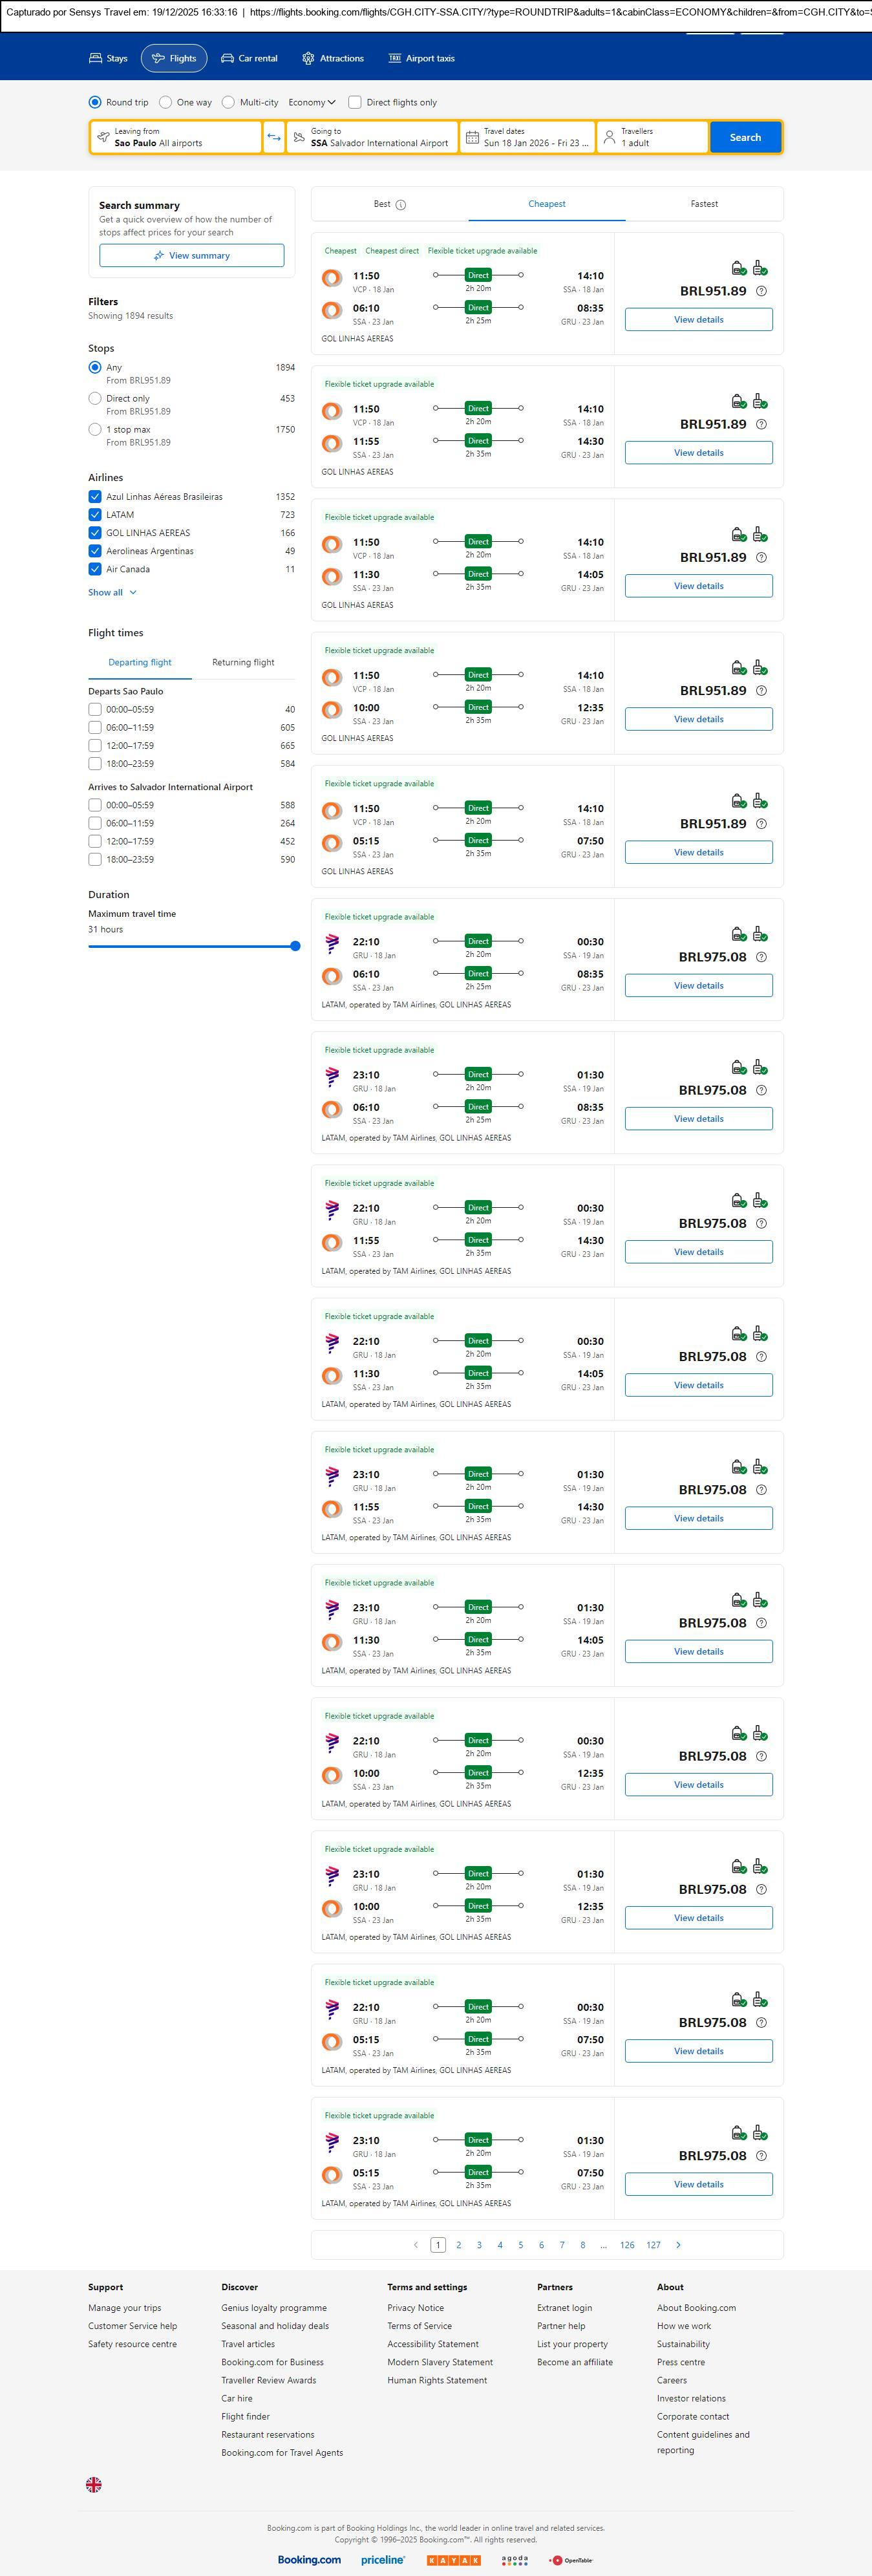Switch to the Returning flight tab

tap(243, 662)
